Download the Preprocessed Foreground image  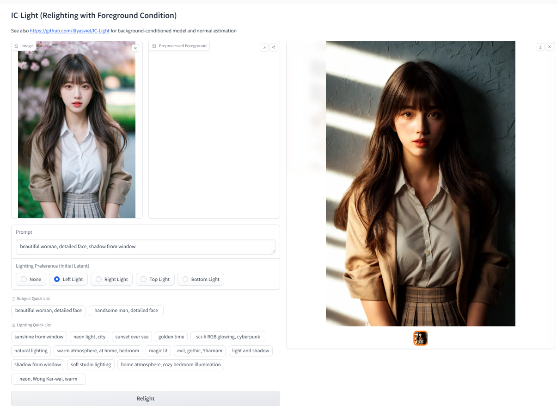265,47
